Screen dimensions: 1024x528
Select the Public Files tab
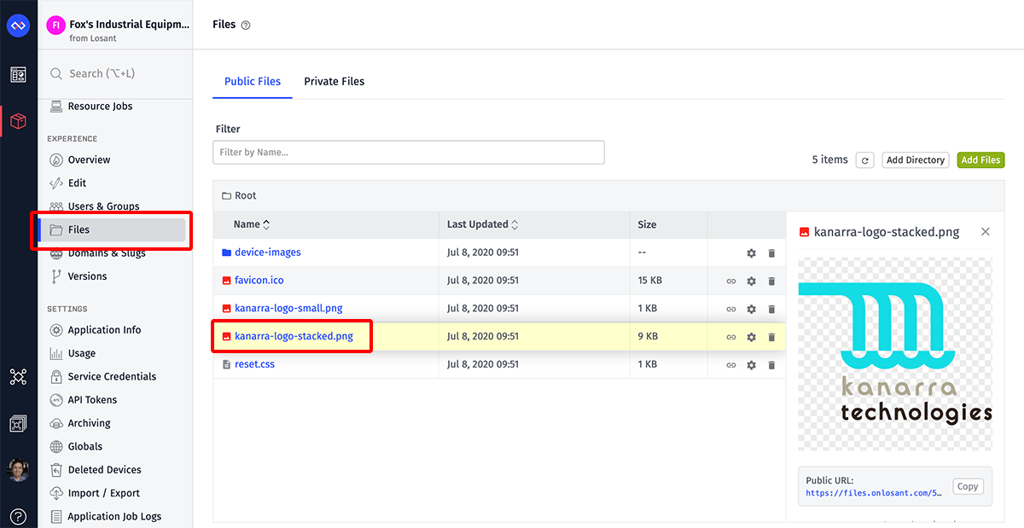tap(253, 82)
